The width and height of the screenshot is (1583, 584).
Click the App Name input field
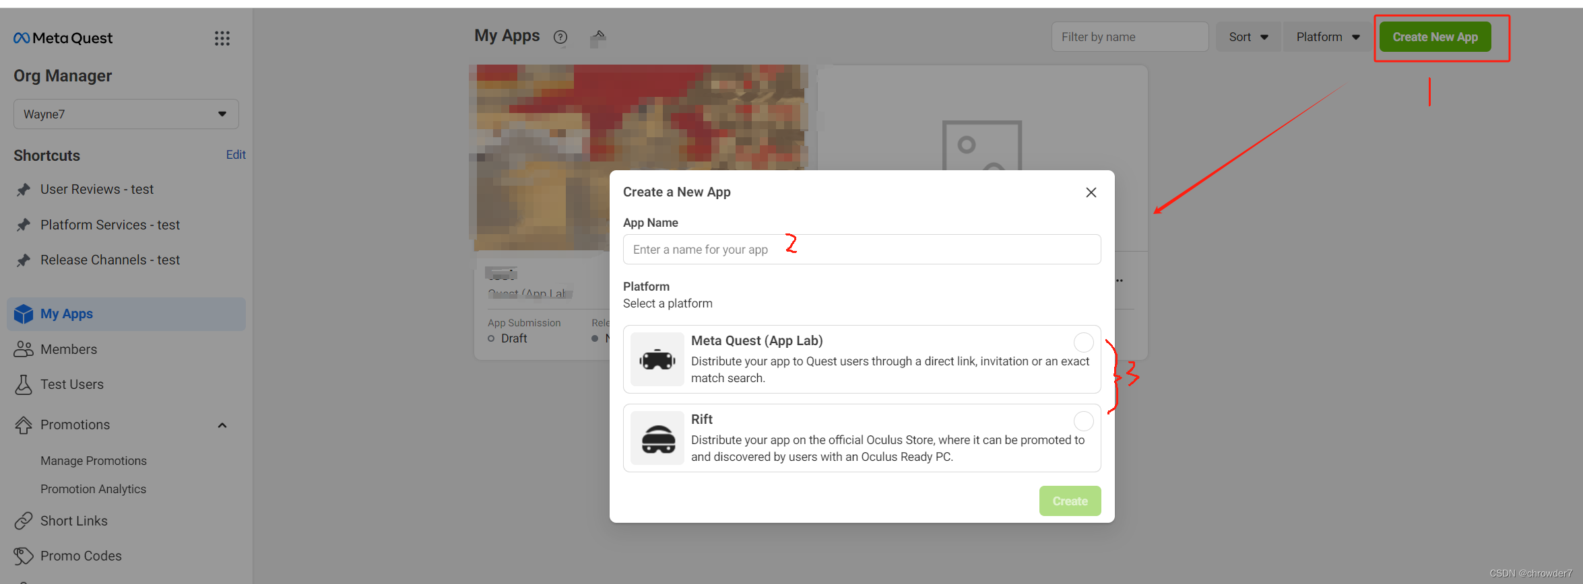click(x=862, y=250)
